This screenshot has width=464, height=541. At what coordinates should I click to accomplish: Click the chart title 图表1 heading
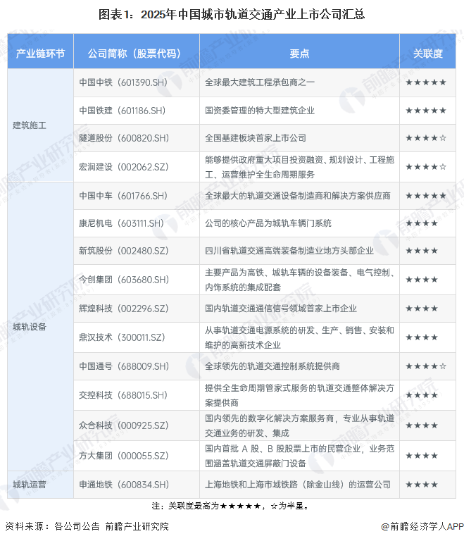pos(232,14)
